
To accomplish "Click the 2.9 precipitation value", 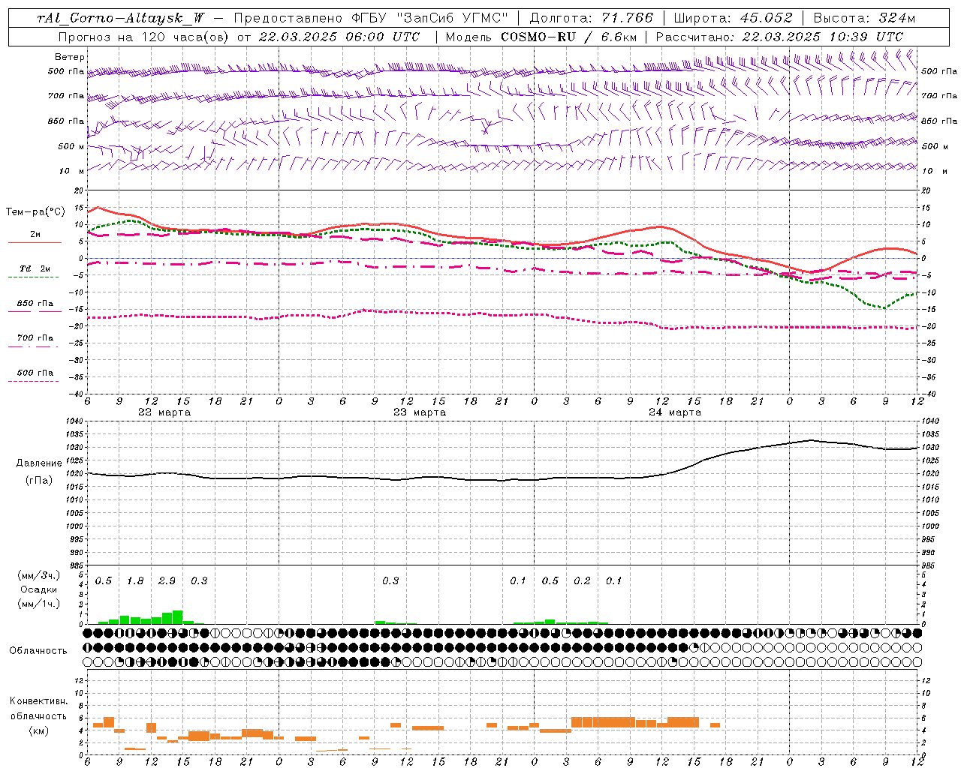I will pos(167,581).
